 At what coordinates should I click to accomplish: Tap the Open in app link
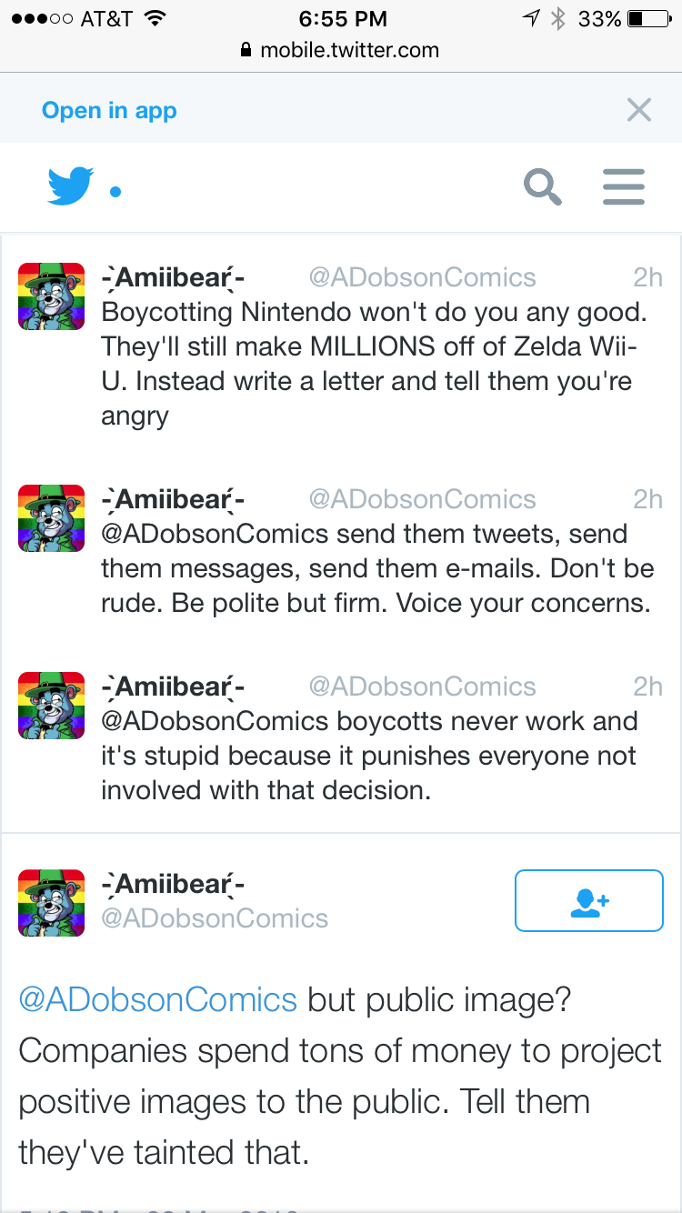coord(109,111)
